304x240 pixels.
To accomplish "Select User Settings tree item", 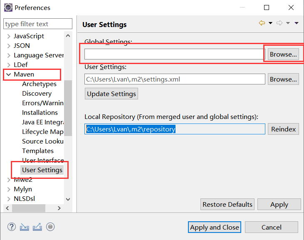I will point(42,170).
